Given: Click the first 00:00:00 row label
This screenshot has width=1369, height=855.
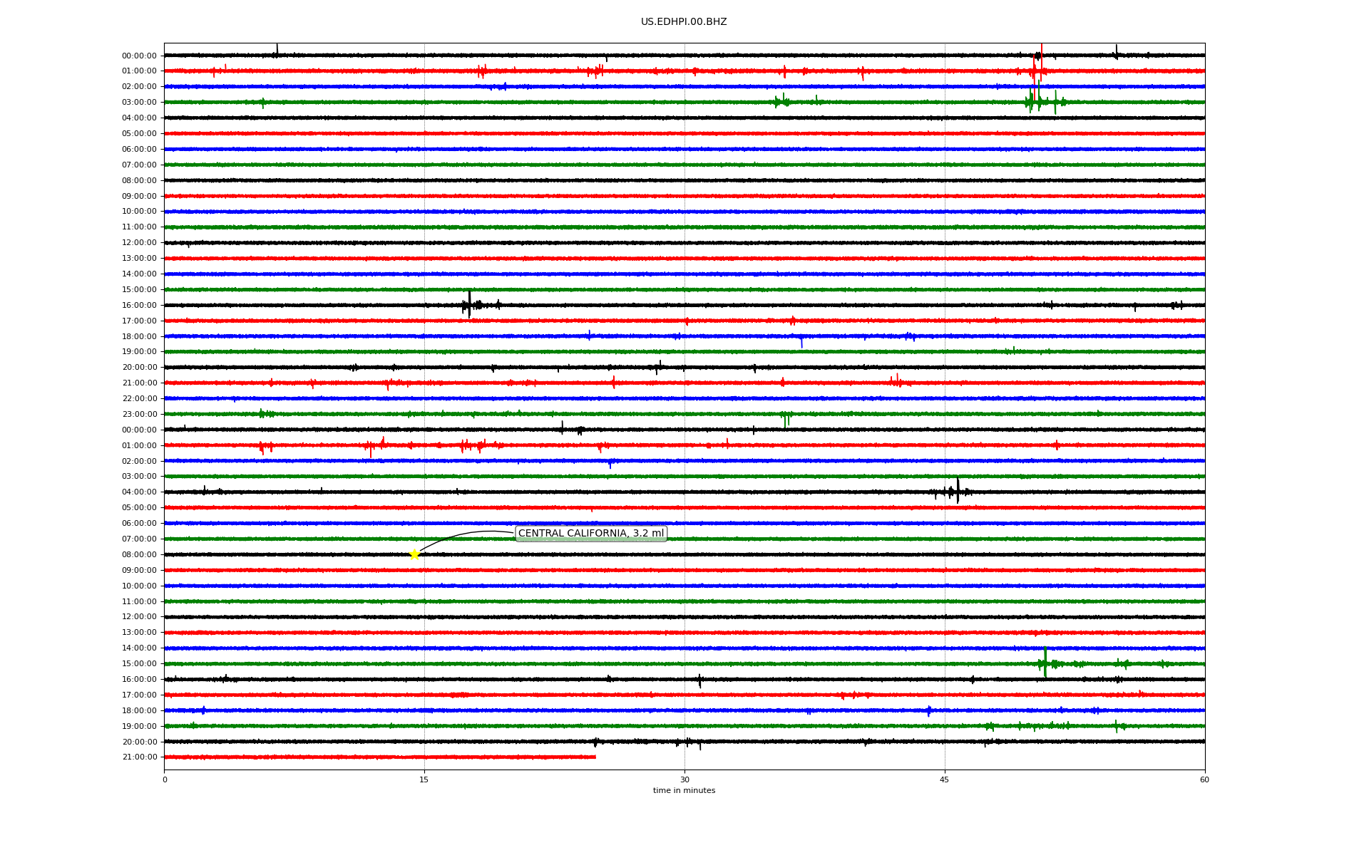Looking at the screenshot, I should (139, 56).
